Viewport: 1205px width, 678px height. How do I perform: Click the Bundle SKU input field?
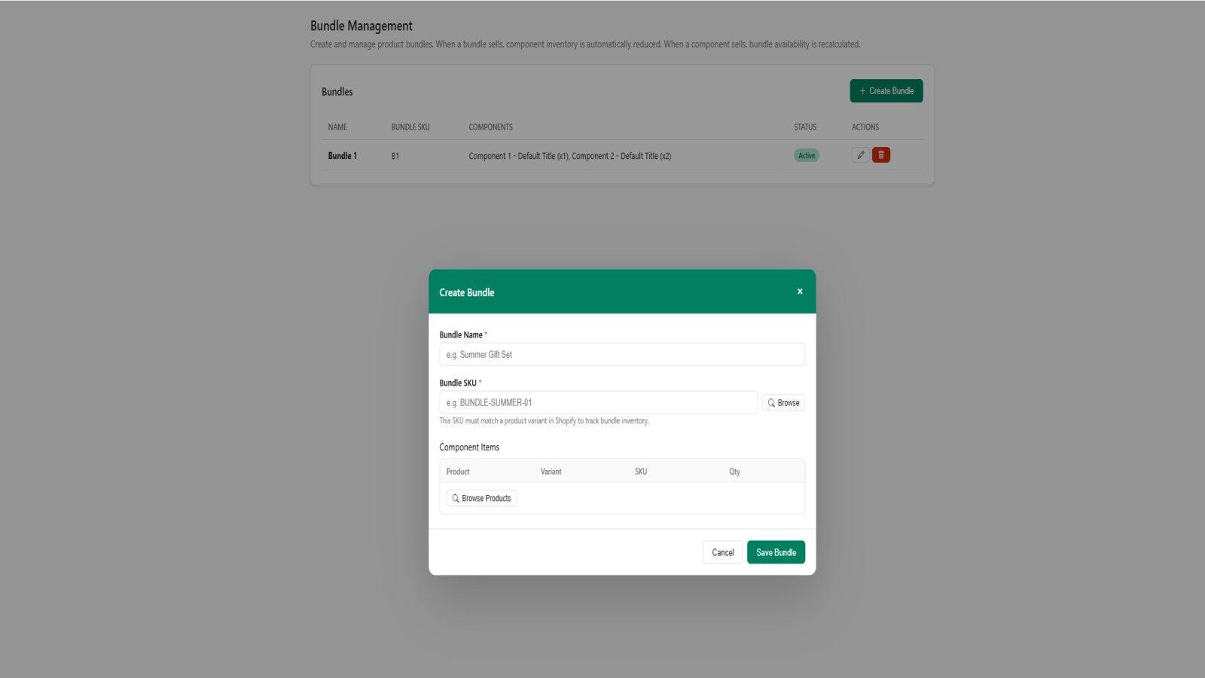pyautogui.click(x=597, y=402)
